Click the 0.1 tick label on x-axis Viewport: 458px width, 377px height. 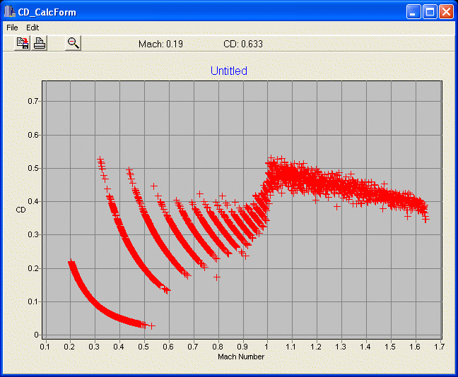point(45,347)
